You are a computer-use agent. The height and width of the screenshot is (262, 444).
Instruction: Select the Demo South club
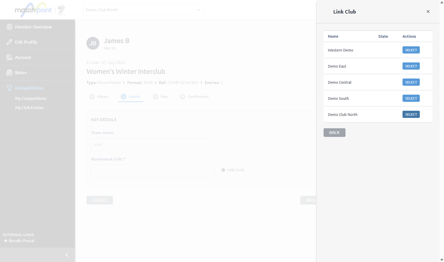(411, 98)
